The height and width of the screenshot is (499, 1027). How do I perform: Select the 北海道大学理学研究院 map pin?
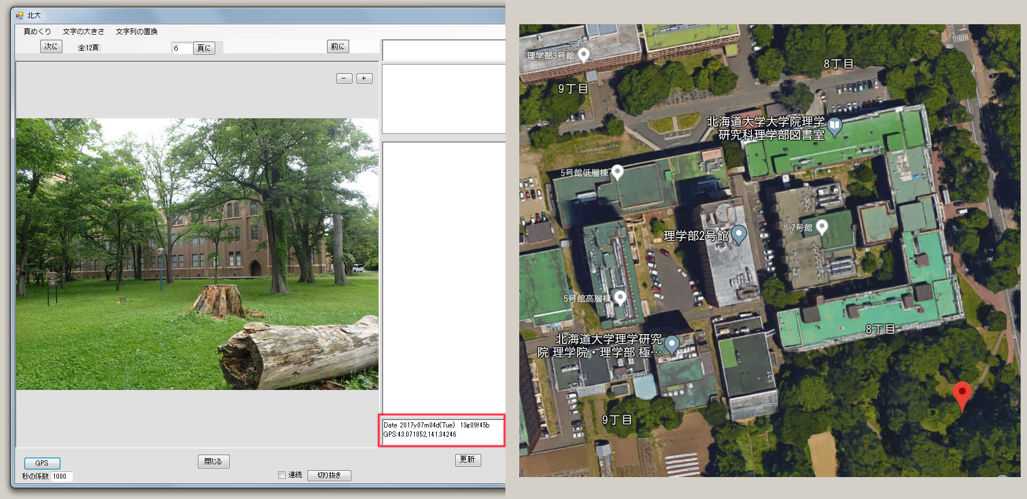click(x=672, y=344)
